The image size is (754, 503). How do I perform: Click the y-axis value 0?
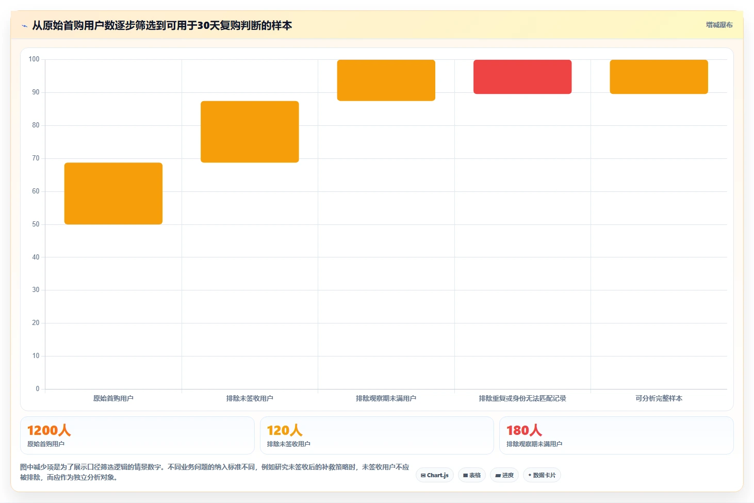37,389
